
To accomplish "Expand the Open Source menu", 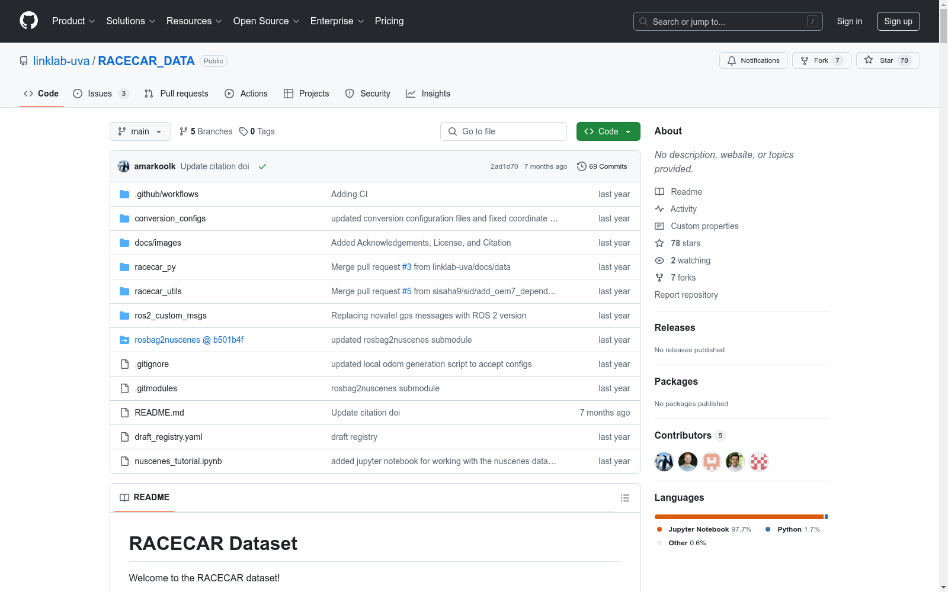I will [267, 21].
